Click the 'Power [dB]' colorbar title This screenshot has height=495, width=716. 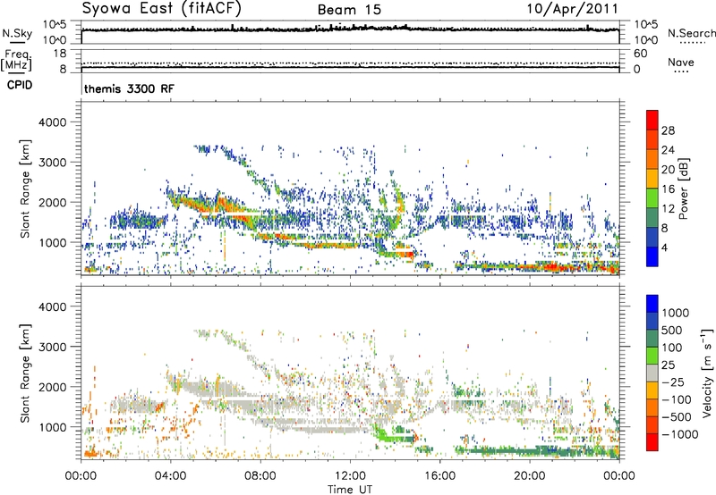pyautogui.click(x=683, y=189)
